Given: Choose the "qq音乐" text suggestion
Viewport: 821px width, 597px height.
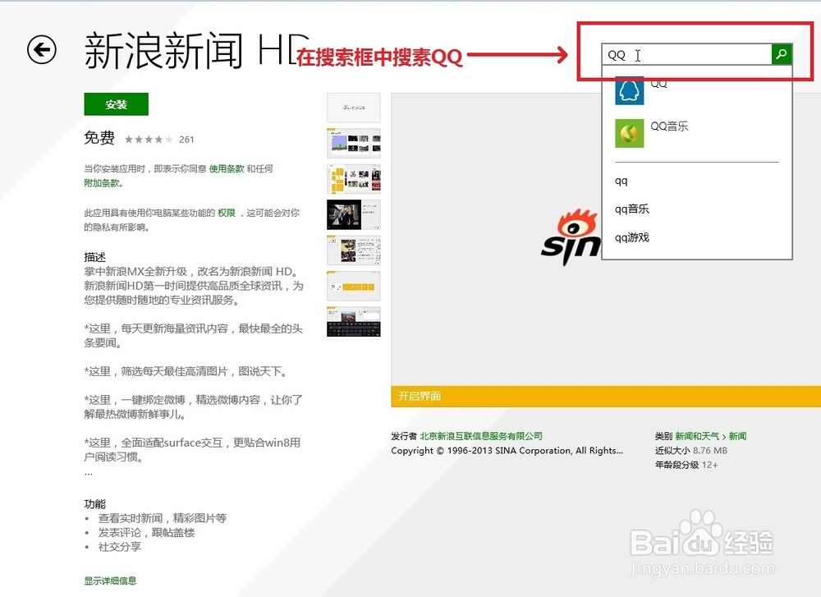Looking at the screenshot, I should click(631, 209).
